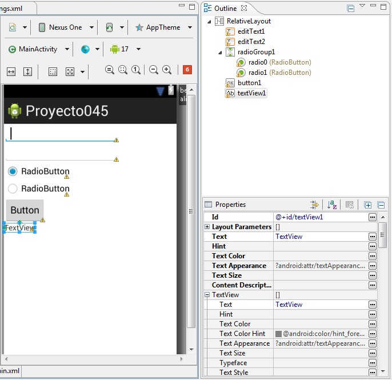Select the first EditText field in preview
This screenshot has width=392, height=380.
62,135
